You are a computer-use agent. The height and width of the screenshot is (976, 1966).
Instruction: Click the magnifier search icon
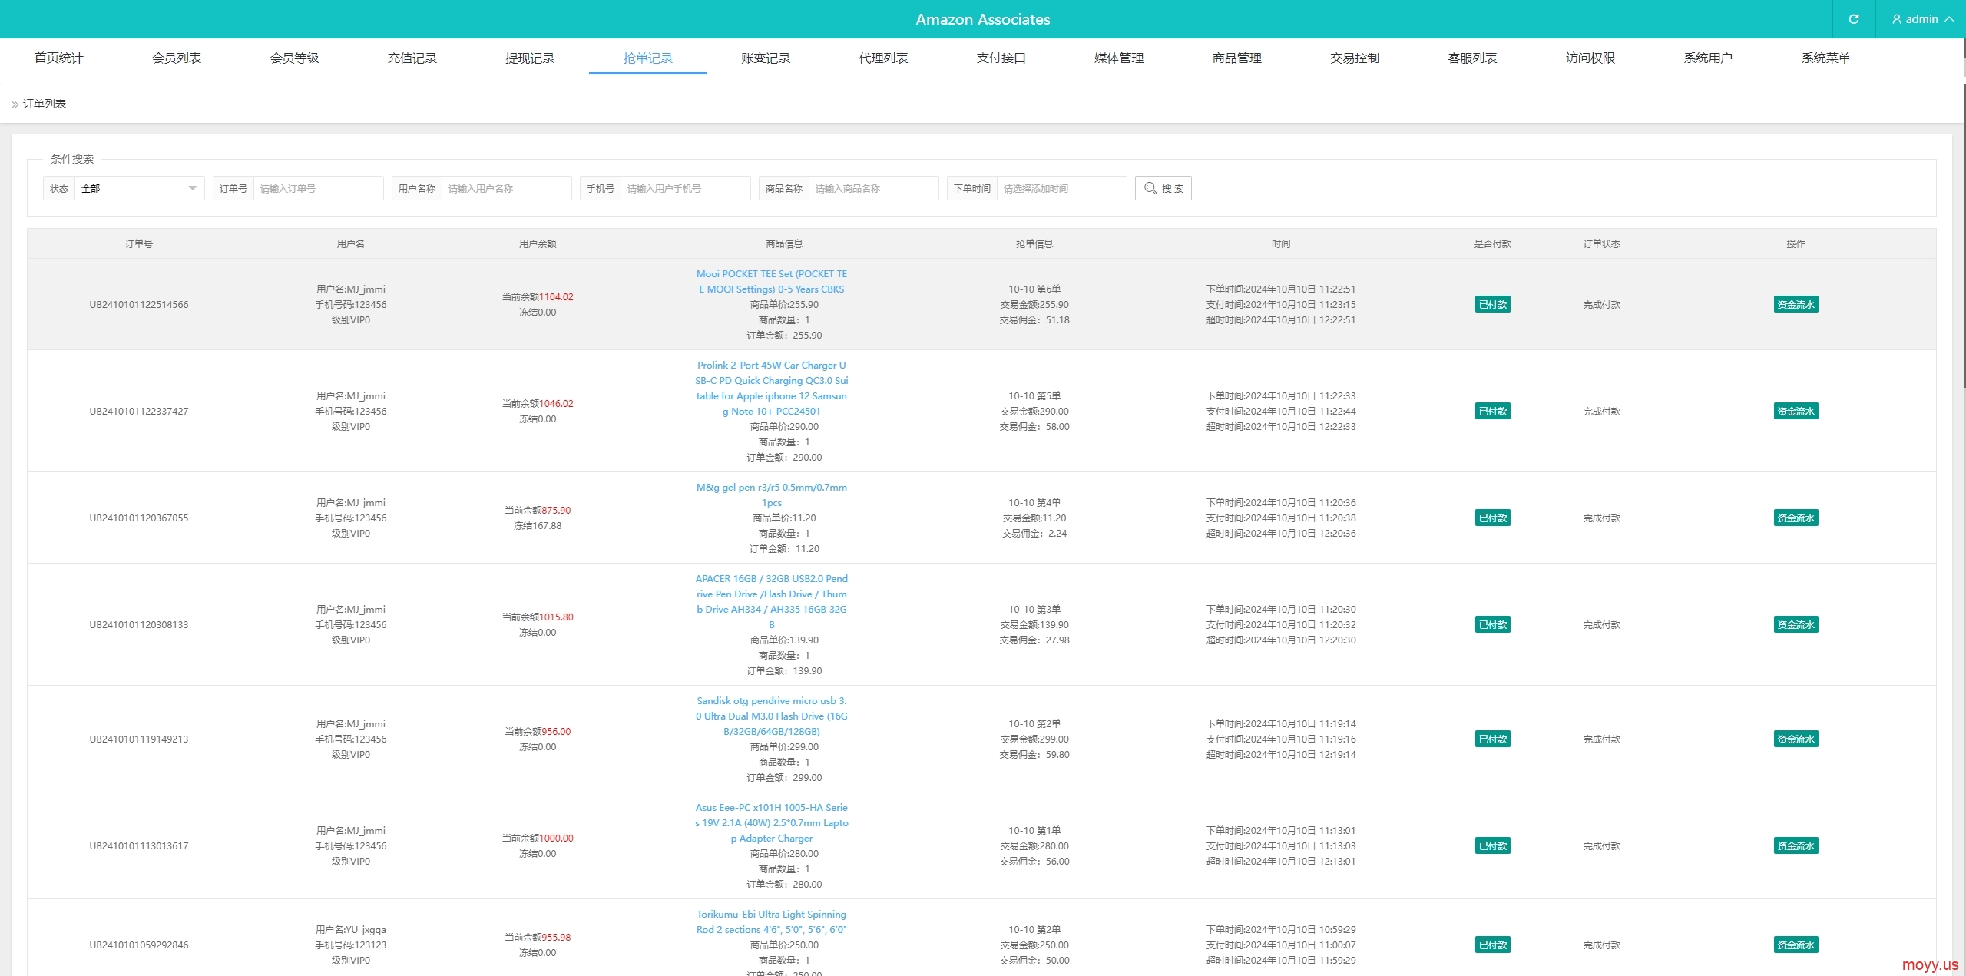[x=1150, y=188]
